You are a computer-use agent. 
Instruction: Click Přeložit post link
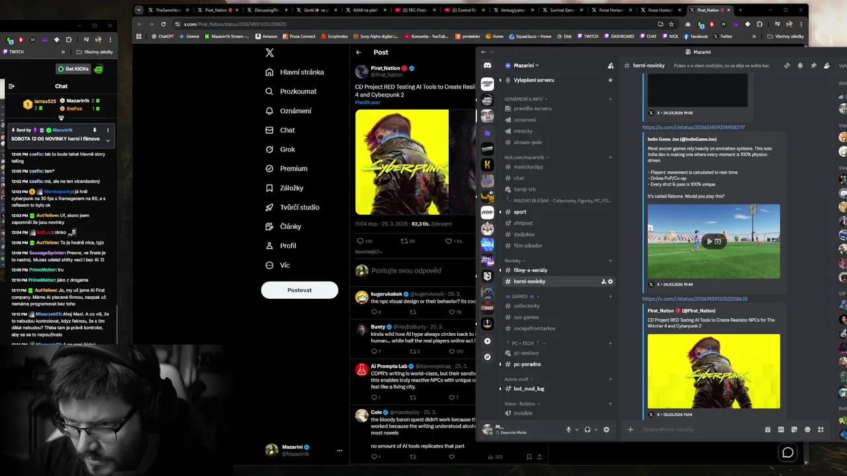[367, 102]
